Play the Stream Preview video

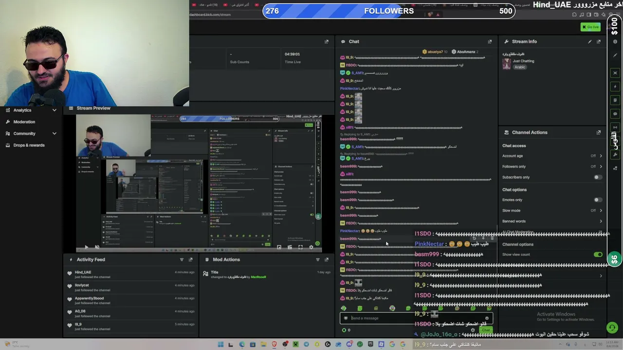(x=87, y=247)
